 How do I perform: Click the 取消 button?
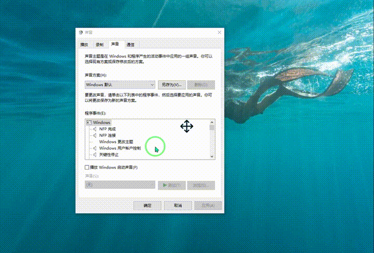[178, 205]
